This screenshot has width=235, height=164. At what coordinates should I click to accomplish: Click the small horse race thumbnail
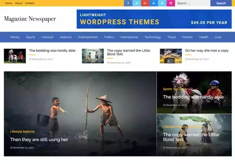click(15, 56)
